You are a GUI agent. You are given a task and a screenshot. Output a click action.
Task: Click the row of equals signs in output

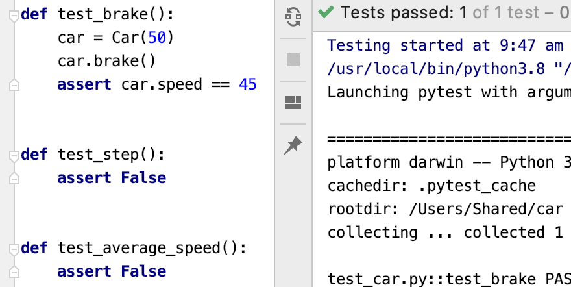(449, 139)
